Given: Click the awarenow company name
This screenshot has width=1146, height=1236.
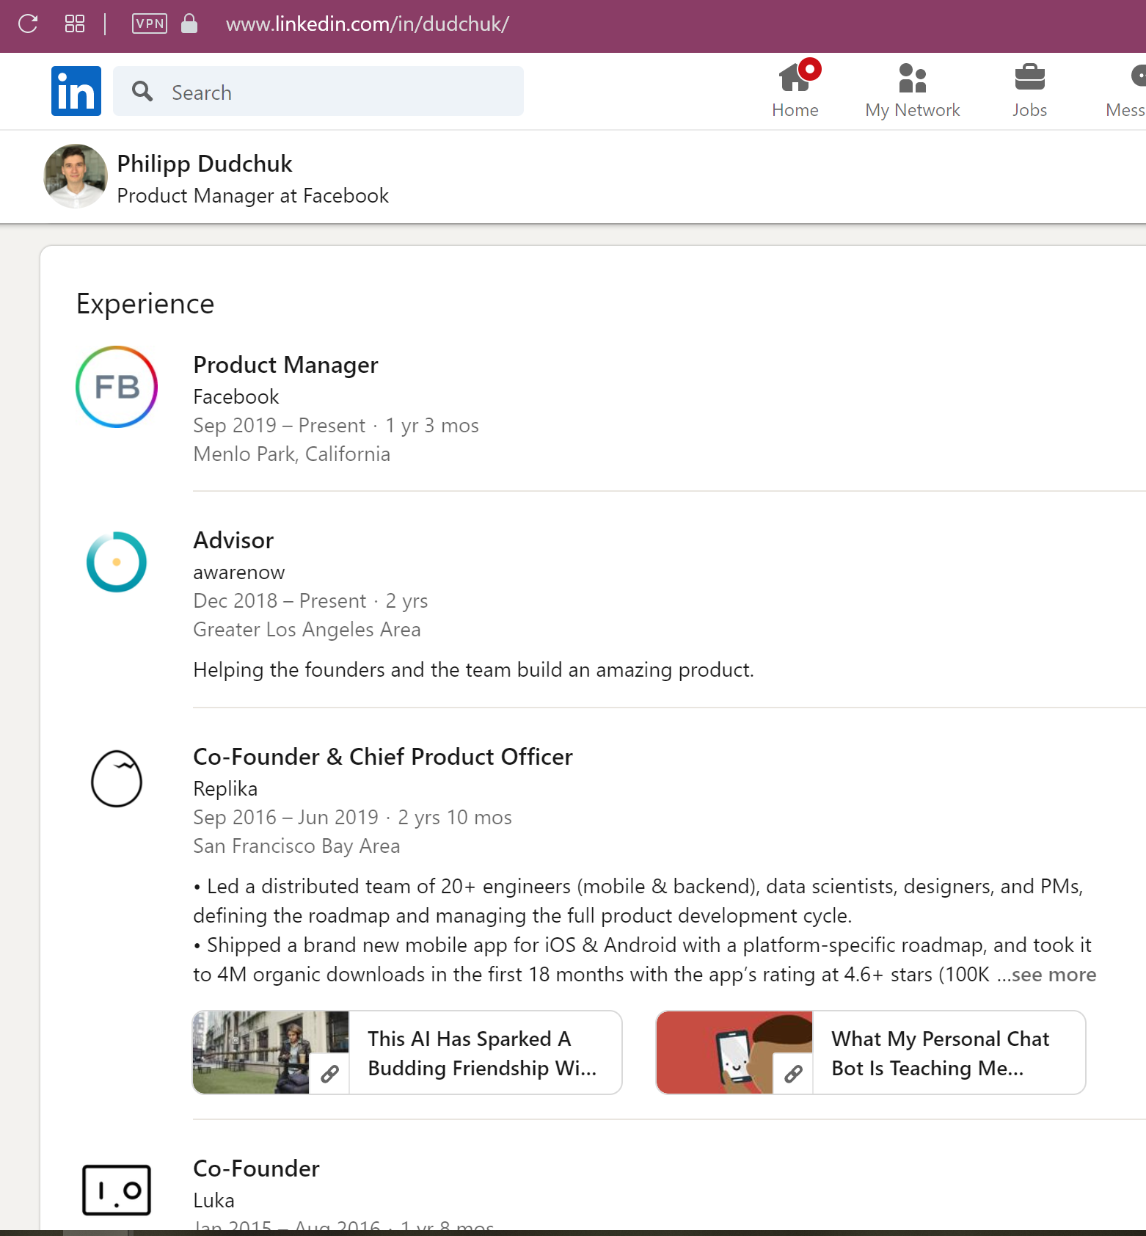Looking at the screenshot, I should [239, 572].
